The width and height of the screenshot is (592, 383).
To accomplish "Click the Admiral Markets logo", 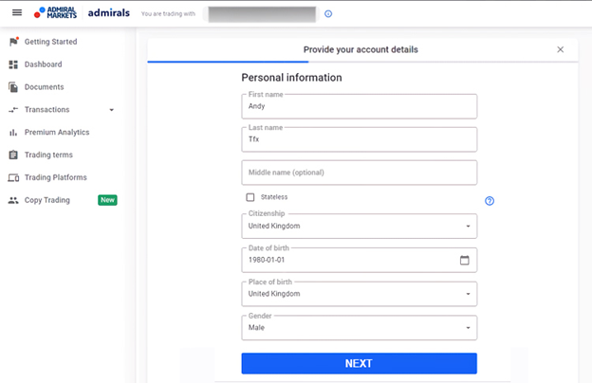I will click(55, 12).
